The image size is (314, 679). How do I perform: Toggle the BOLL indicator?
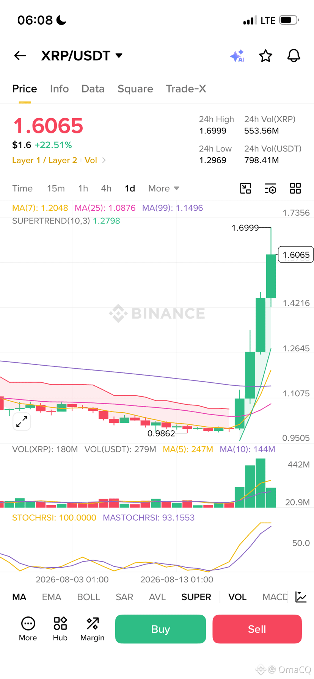[x=88, y=597]
